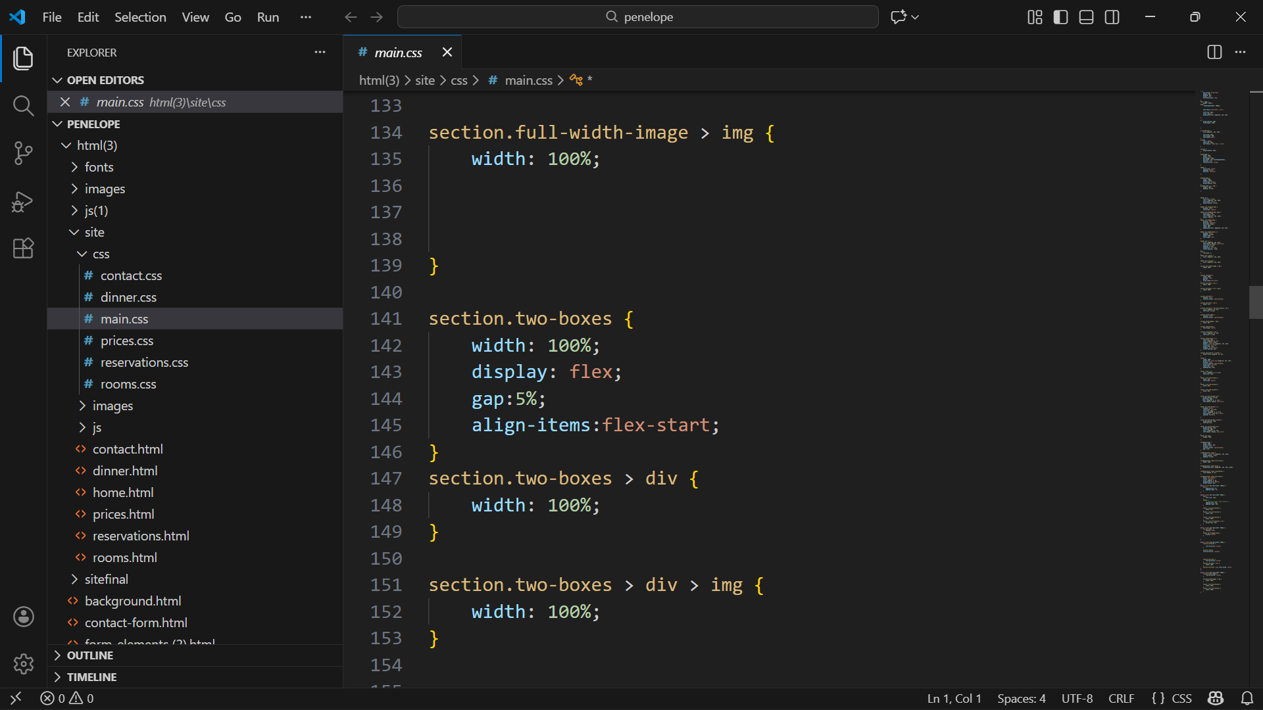Viewport: 1263px width, 710px height.
Task: Open the View menu
Action: [195, 17]
